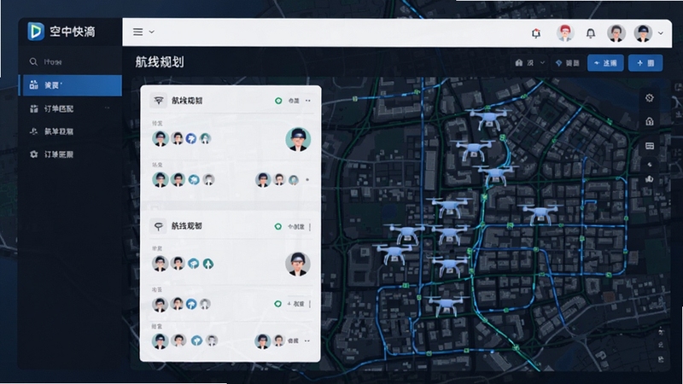Click the pin icon on lower route card

click(159, 226)
